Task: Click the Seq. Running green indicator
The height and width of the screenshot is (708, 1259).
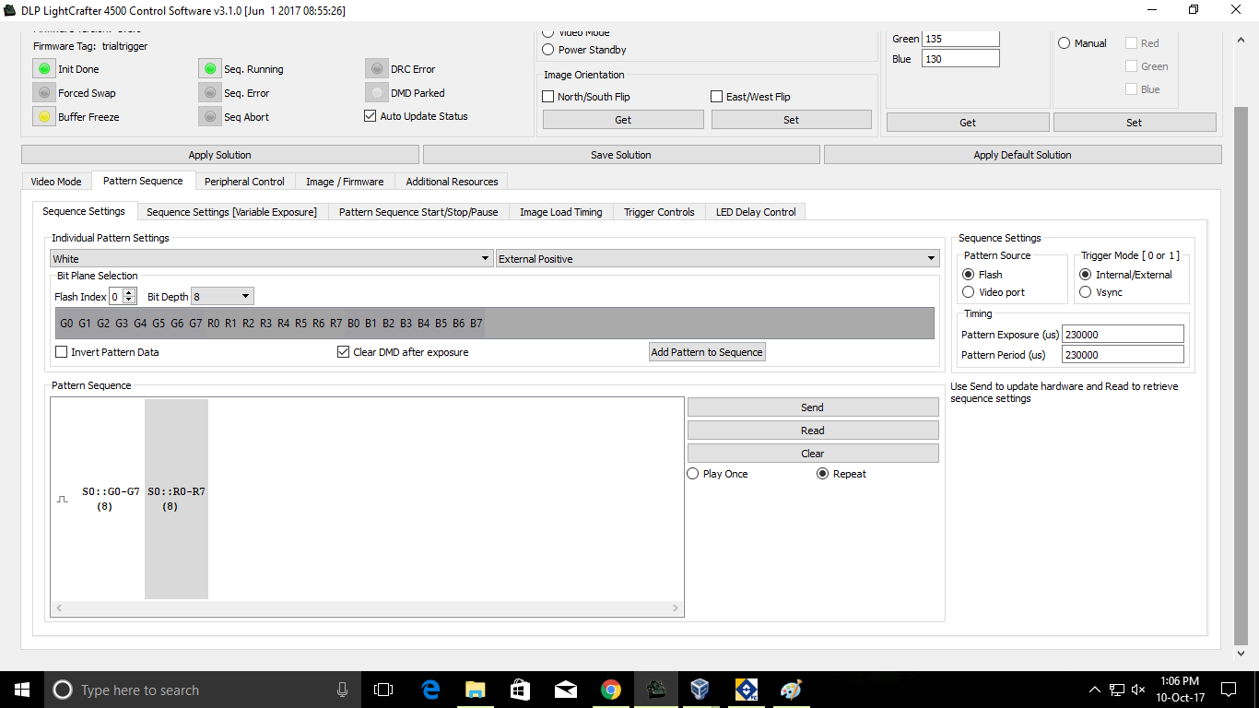Action: click(210, 69)
